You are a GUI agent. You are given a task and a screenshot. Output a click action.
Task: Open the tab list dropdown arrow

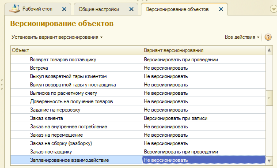273,9
